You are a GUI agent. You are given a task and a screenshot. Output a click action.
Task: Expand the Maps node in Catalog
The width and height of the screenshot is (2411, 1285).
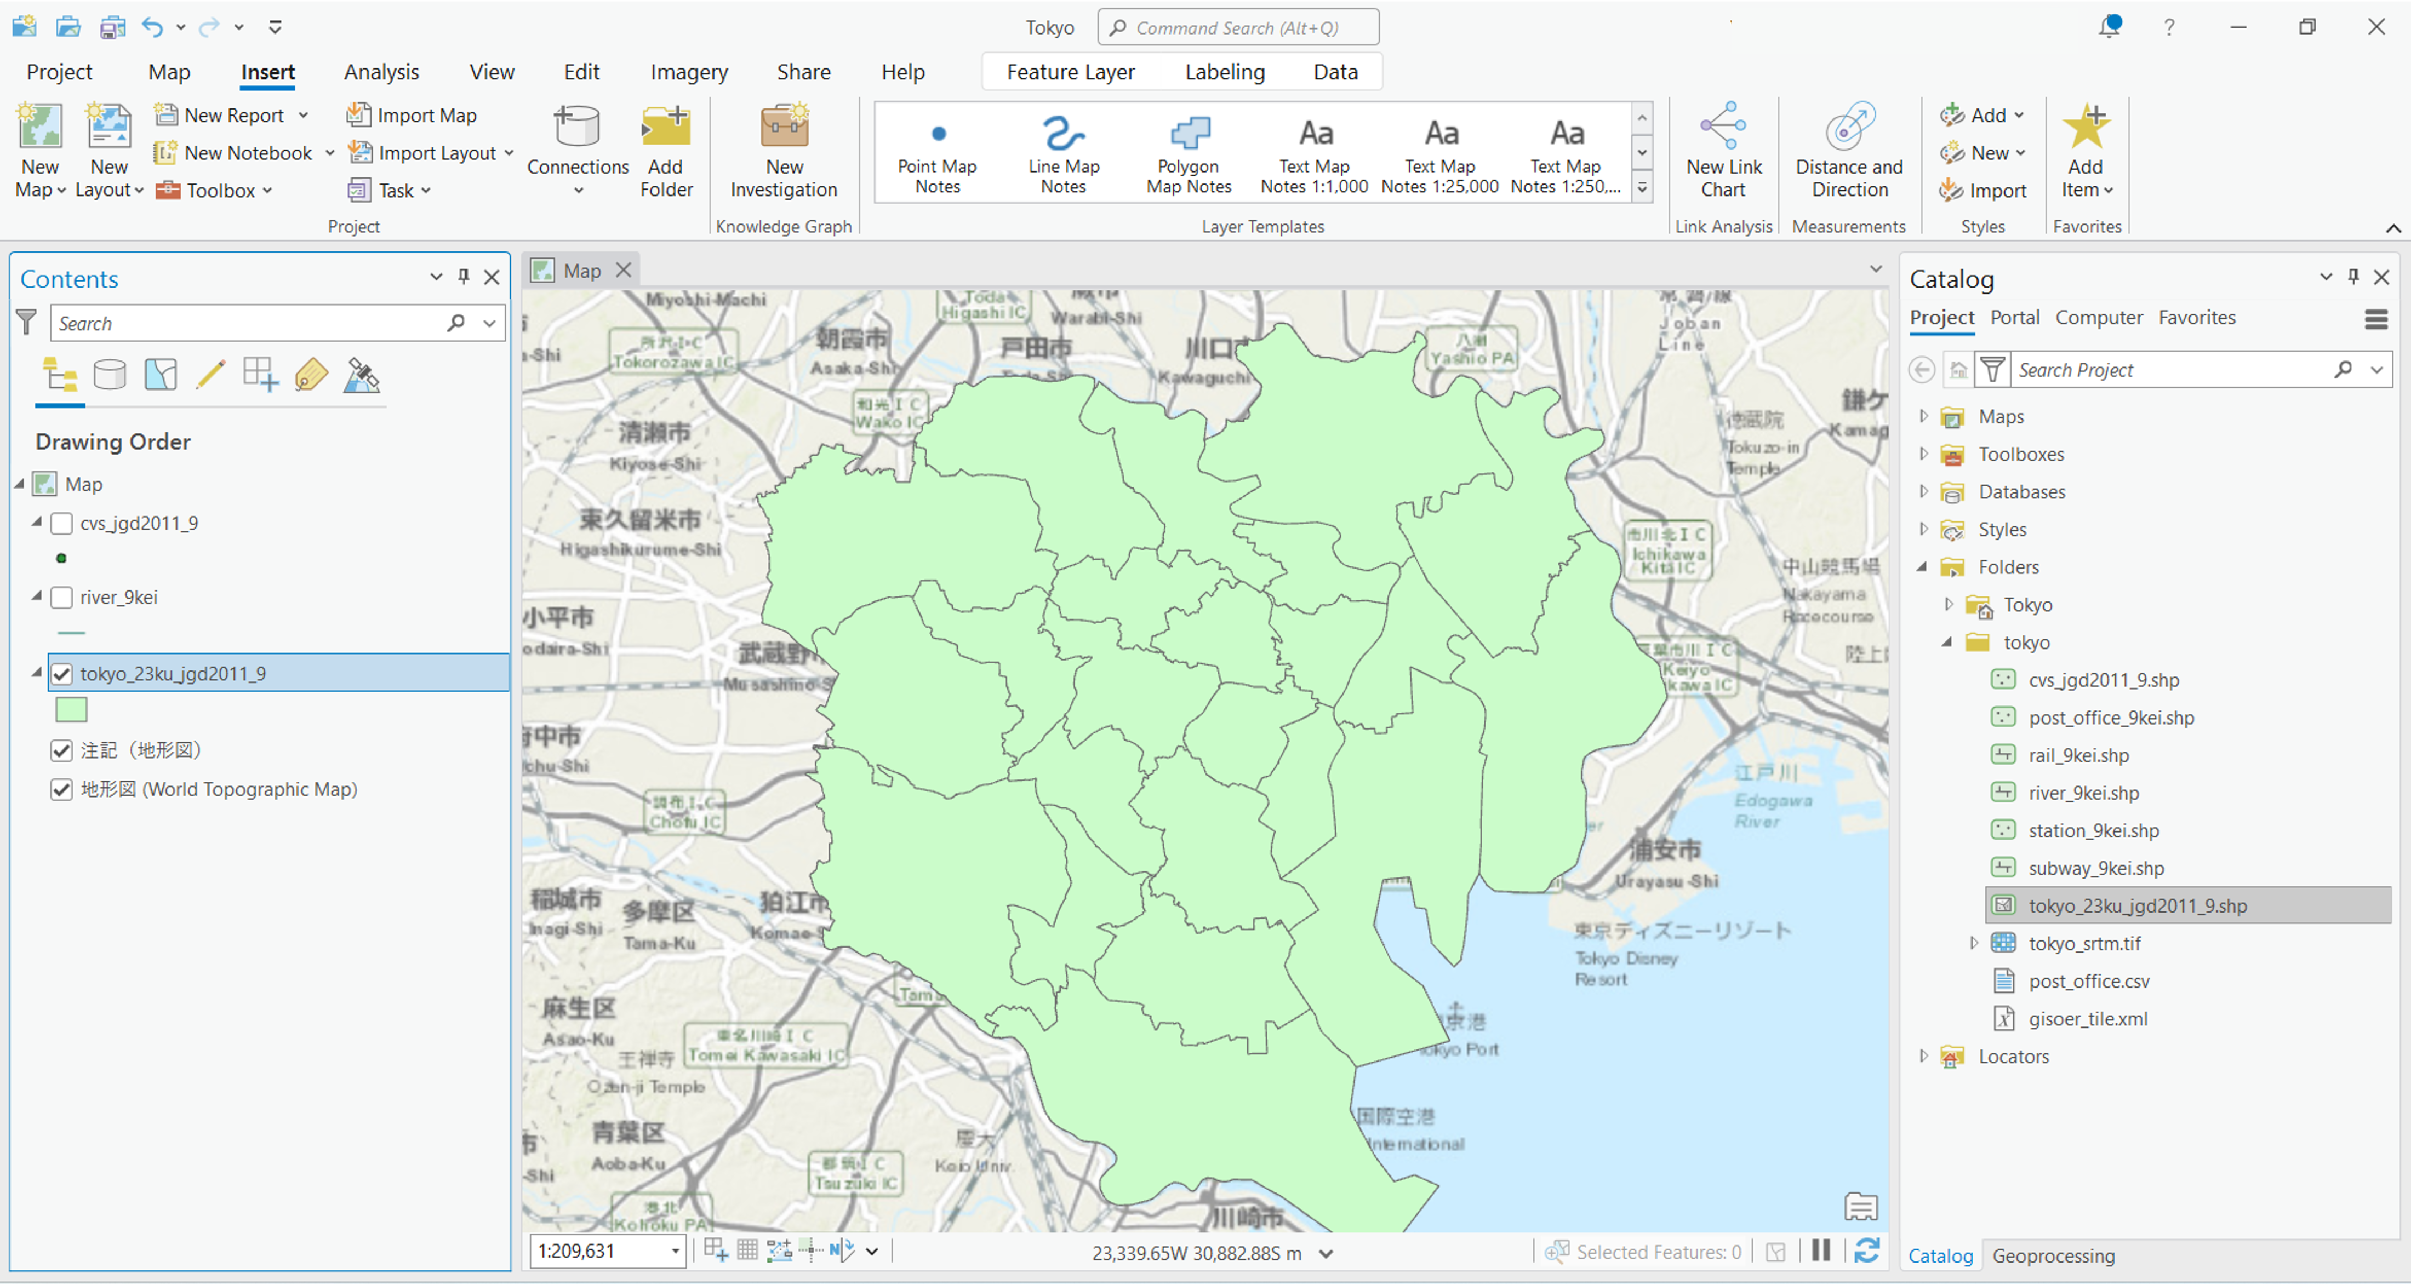pos(1923,416)
